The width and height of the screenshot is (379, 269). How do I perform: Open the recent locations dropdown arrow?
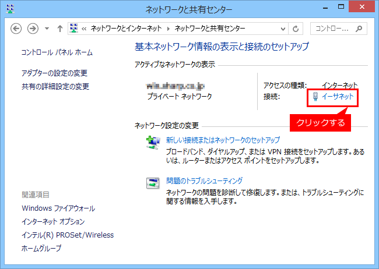47,29
